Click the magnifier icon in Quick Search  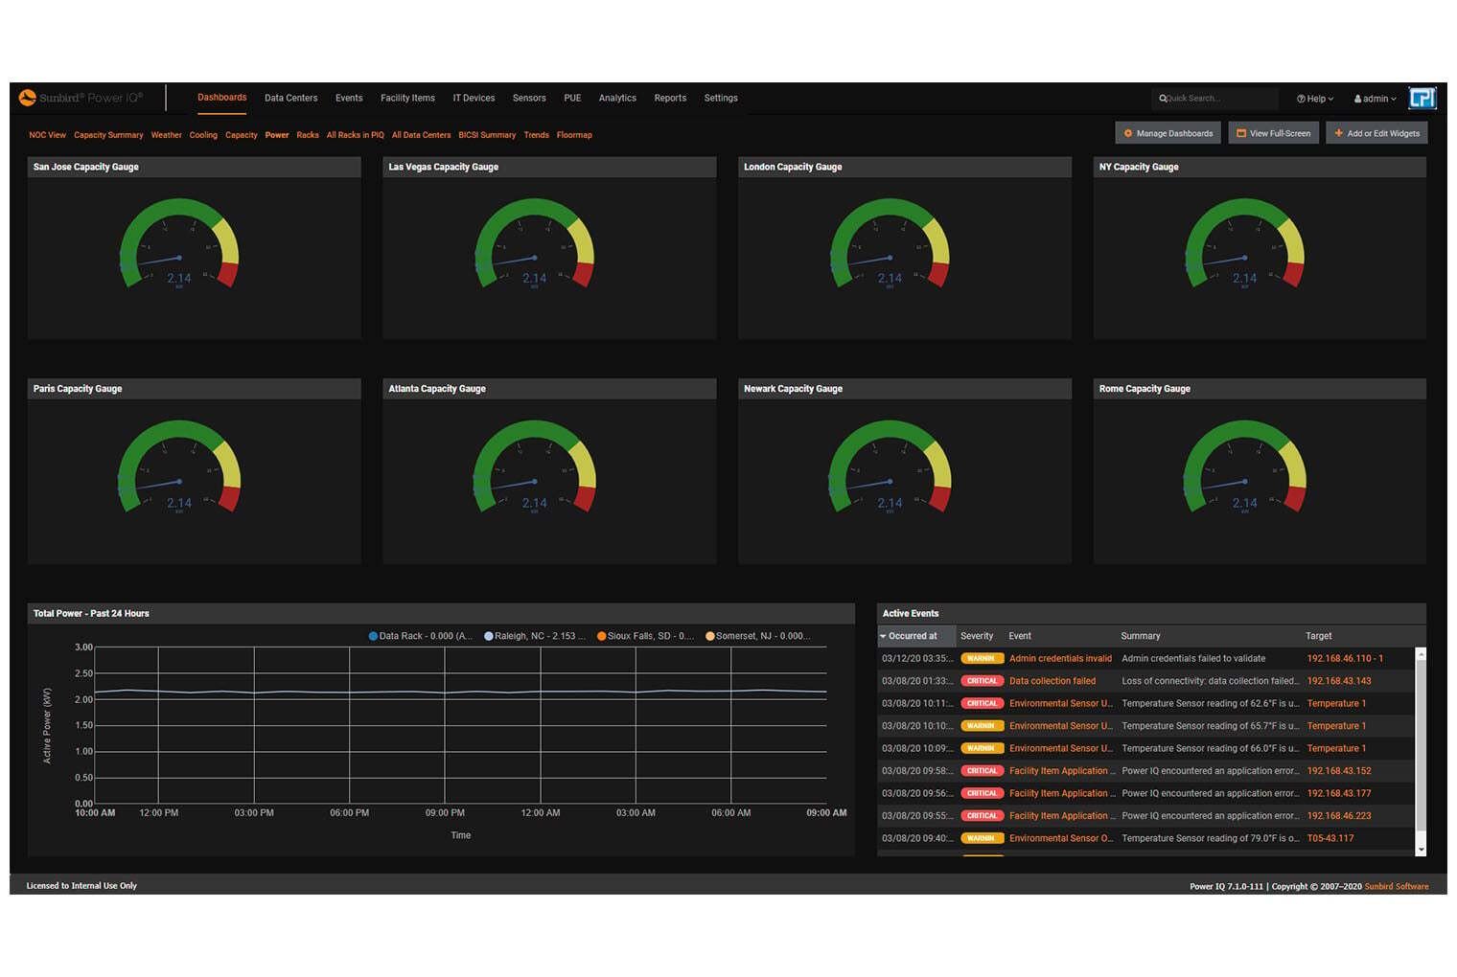tap(1163, 99)
